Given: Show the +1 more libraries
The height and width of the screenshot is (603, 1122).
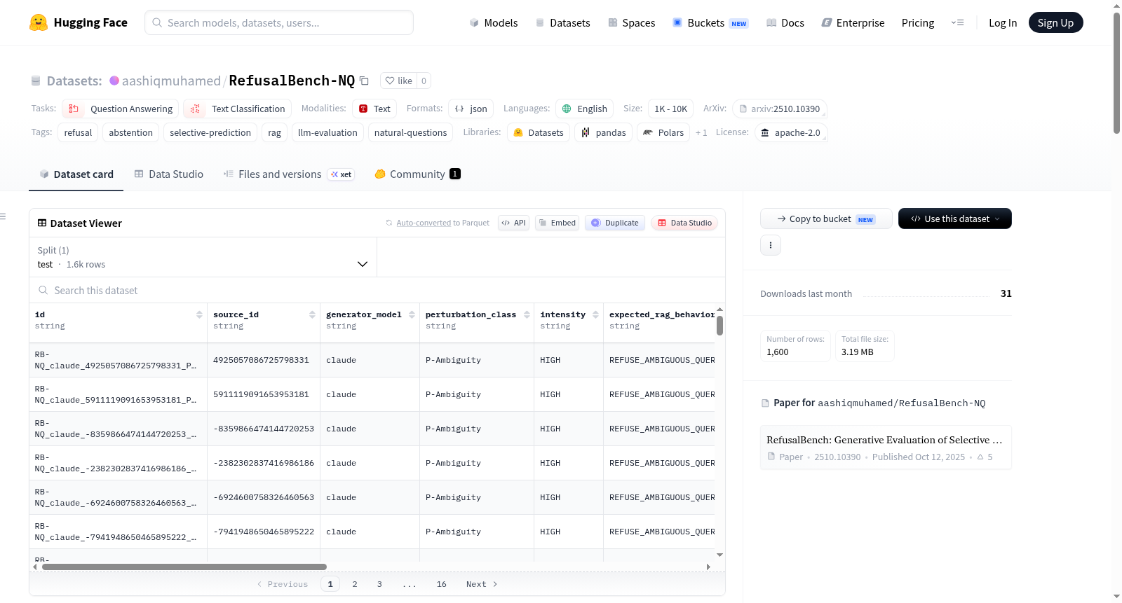Looking at the screenshot, I should pos(701,132).
